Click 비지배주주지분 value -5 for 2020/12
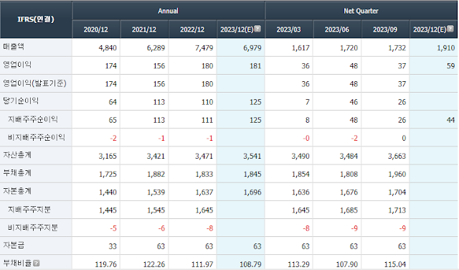 click(x=113, y=228)
